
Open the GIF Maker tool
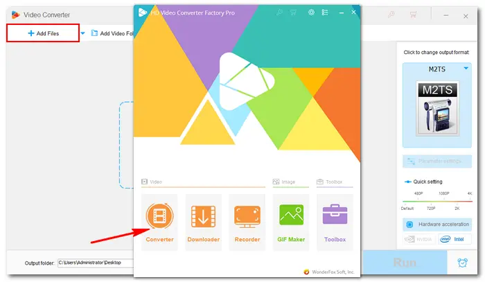coord(291,222)
